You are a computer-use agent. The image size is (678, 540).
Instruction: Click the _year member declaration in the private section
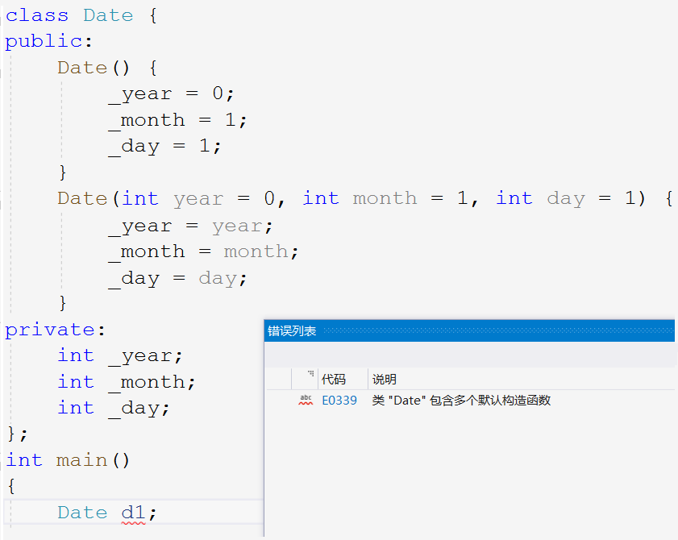[x=145, y=355]
